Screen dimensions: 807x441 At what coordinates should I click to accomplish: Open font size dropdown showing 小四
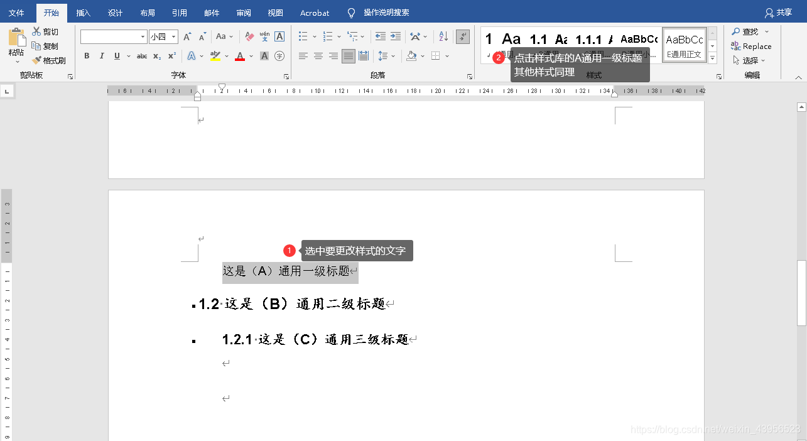174,37
